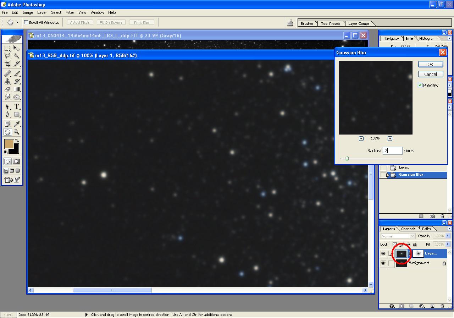Enable Scroll All Windows checkbox
454x318 pixels.
[26, 22]
